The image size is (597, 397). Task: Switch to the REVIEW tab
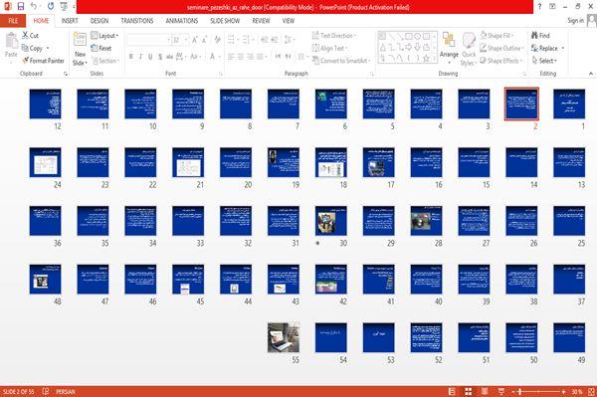261,21
